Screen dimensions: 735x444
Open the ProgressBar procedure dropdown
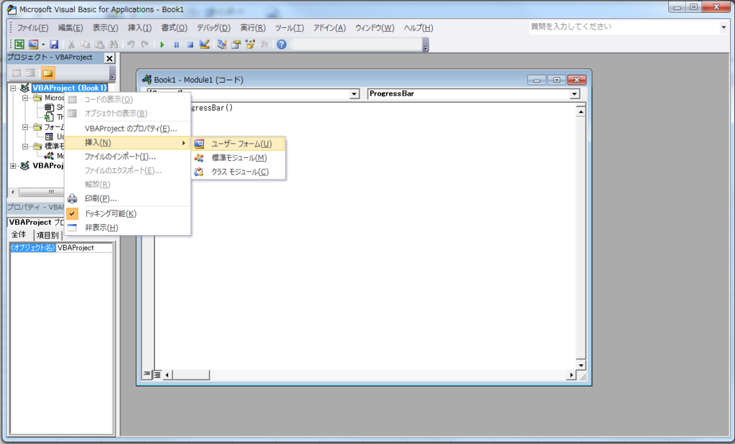pyautogui.click(x=574, y=94)
